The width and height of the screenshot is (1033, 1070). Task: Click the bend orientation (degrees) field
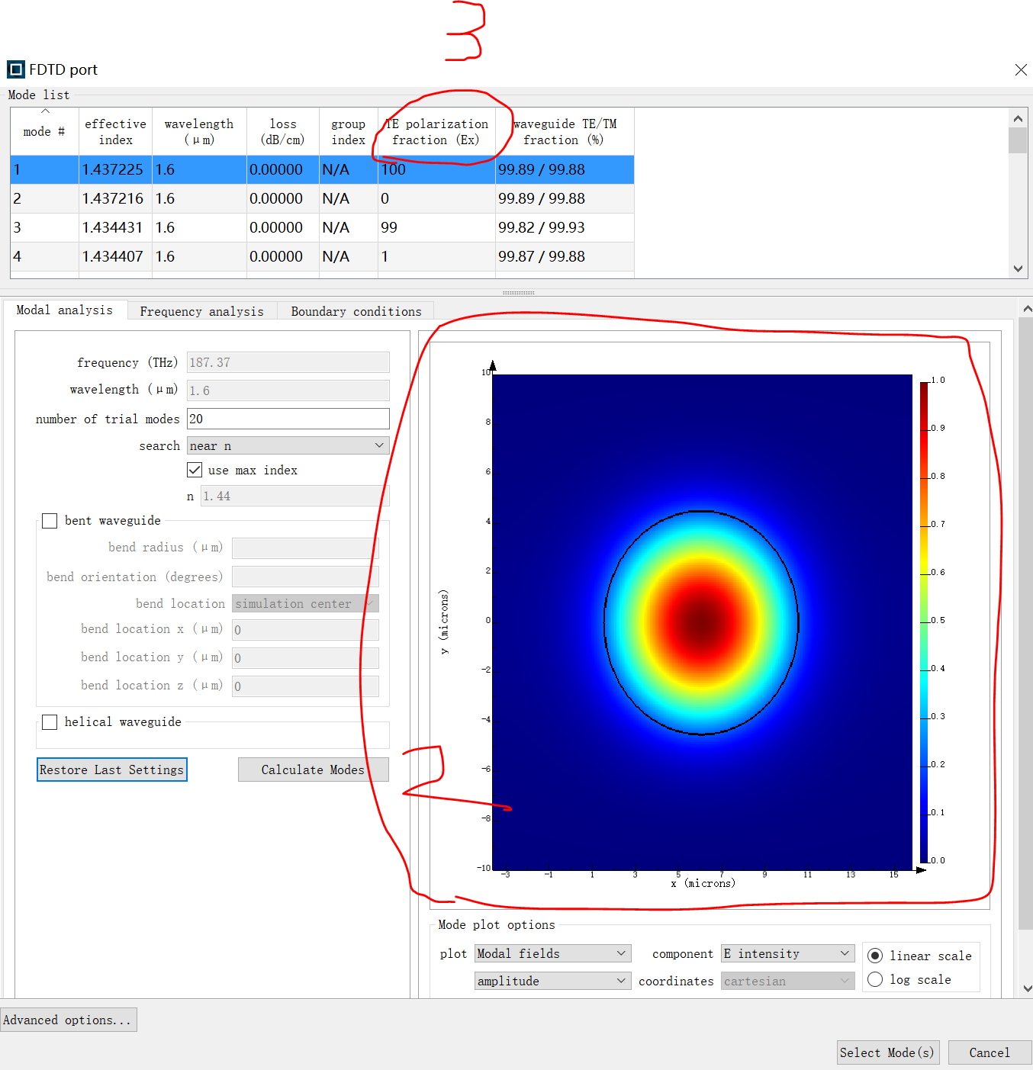pyautogui.click(x=305, y=577)
